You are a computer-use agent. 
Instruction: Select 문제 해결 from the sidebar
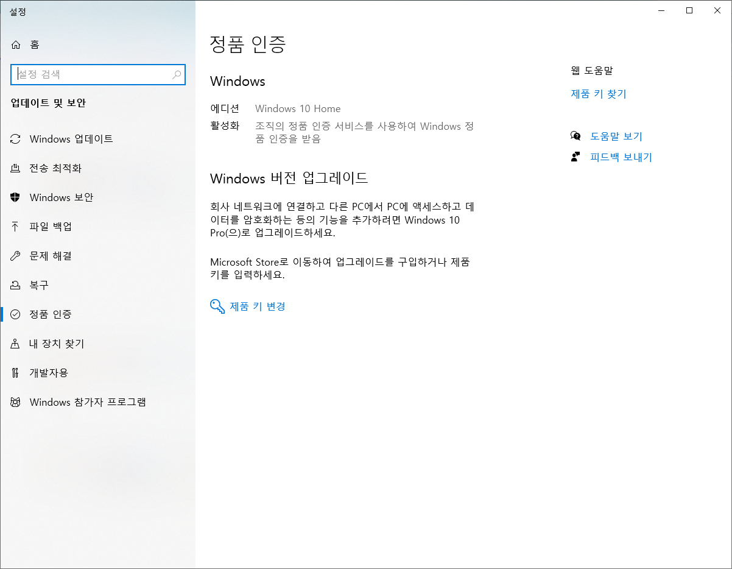point(97,256)
